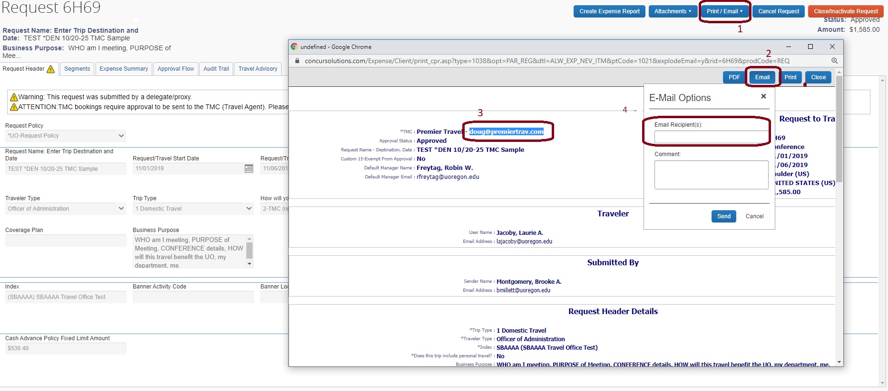Open the Travel Advisory tab
Screen dimensions: 888x391
258,69
